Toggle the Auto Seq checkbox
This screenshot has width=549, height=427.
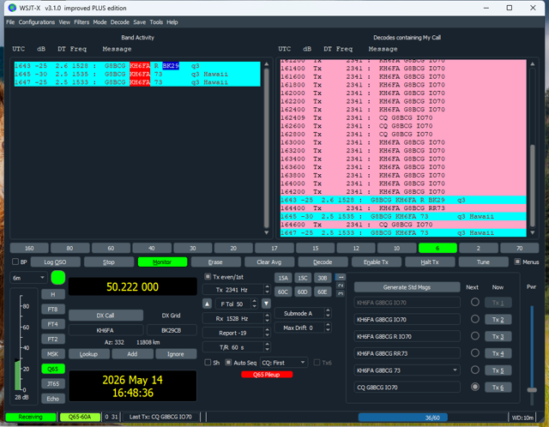(228, 363)
